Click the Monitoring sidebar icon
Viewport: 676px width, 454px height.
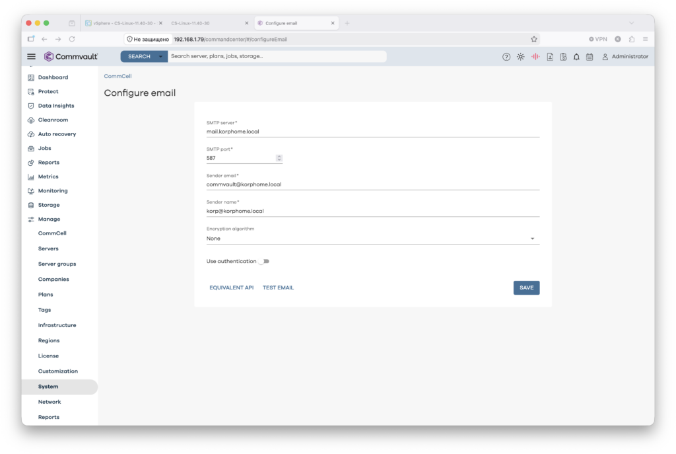tap(31, 191)
